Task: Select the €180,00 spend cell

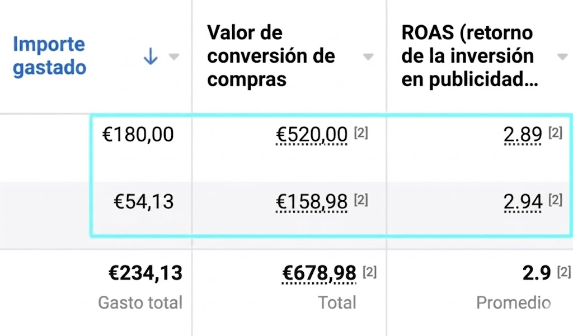Action: [138, 134]
